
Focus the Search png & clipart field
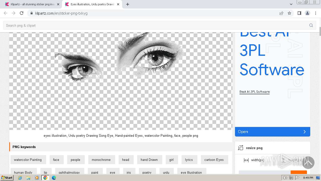[x=159, y=25]
